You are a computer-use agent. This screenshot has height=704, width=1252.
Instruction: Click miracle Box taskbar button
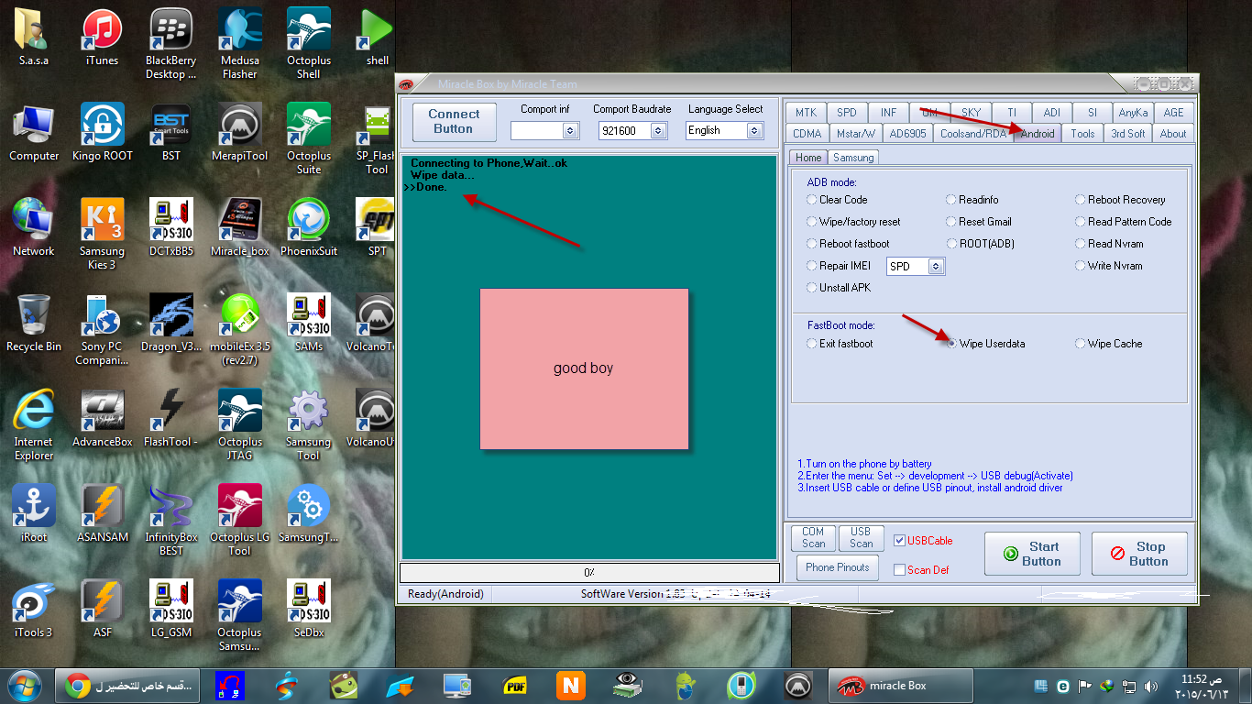902,686
